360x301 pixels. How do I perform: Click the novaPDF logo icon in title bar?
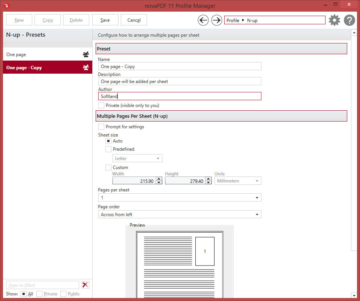6,5
